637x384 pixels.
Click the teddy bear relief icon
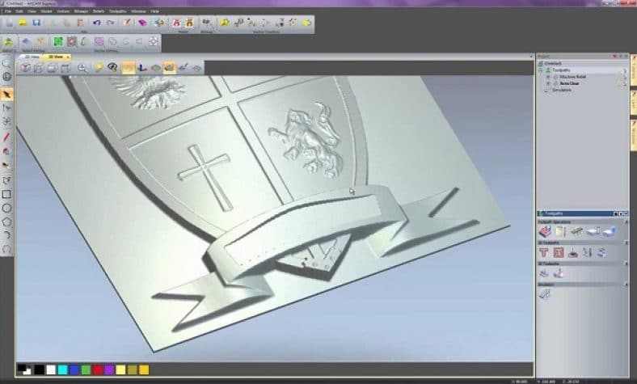pyautogui.click(x=189, y=23)
